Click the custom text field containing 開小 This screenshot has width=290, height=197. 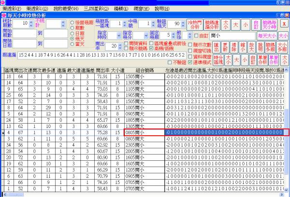tap(232, 36)
